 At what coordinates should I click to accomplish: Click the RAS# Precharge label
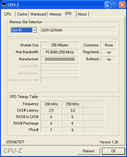click(x=26, y=123)
